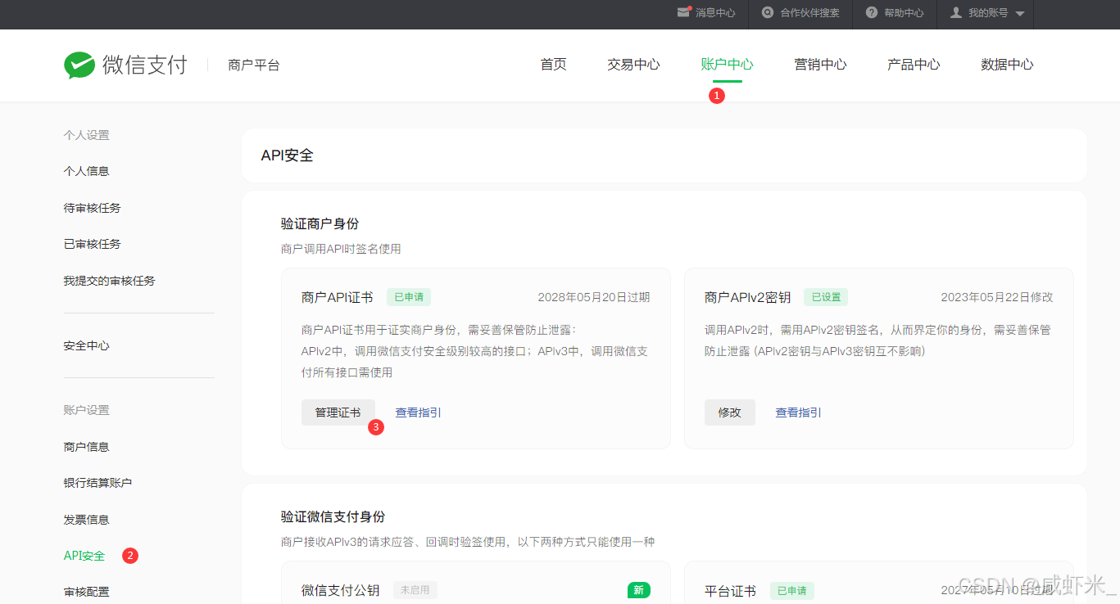Click the 验证微信支付身份 section heading
This screenshot has height=604, width=1120.
[x=333, y=516]
